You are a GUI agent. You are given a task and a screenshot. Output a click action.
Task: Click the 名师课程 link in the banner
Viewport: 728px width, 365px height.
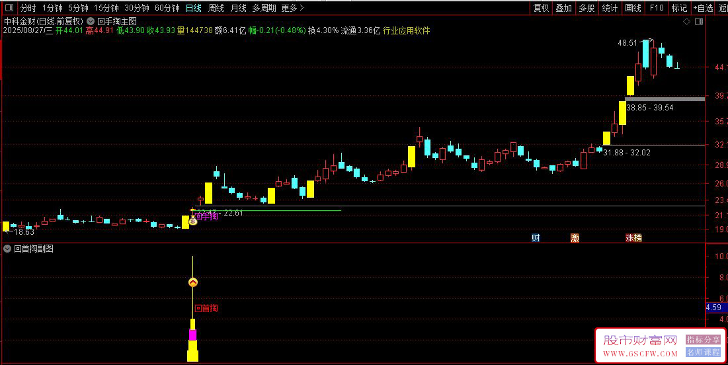pos(704,352)
